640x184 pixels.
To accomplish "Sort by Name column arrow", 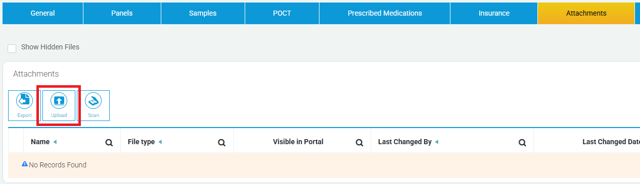I will click(x=55, y=142).
